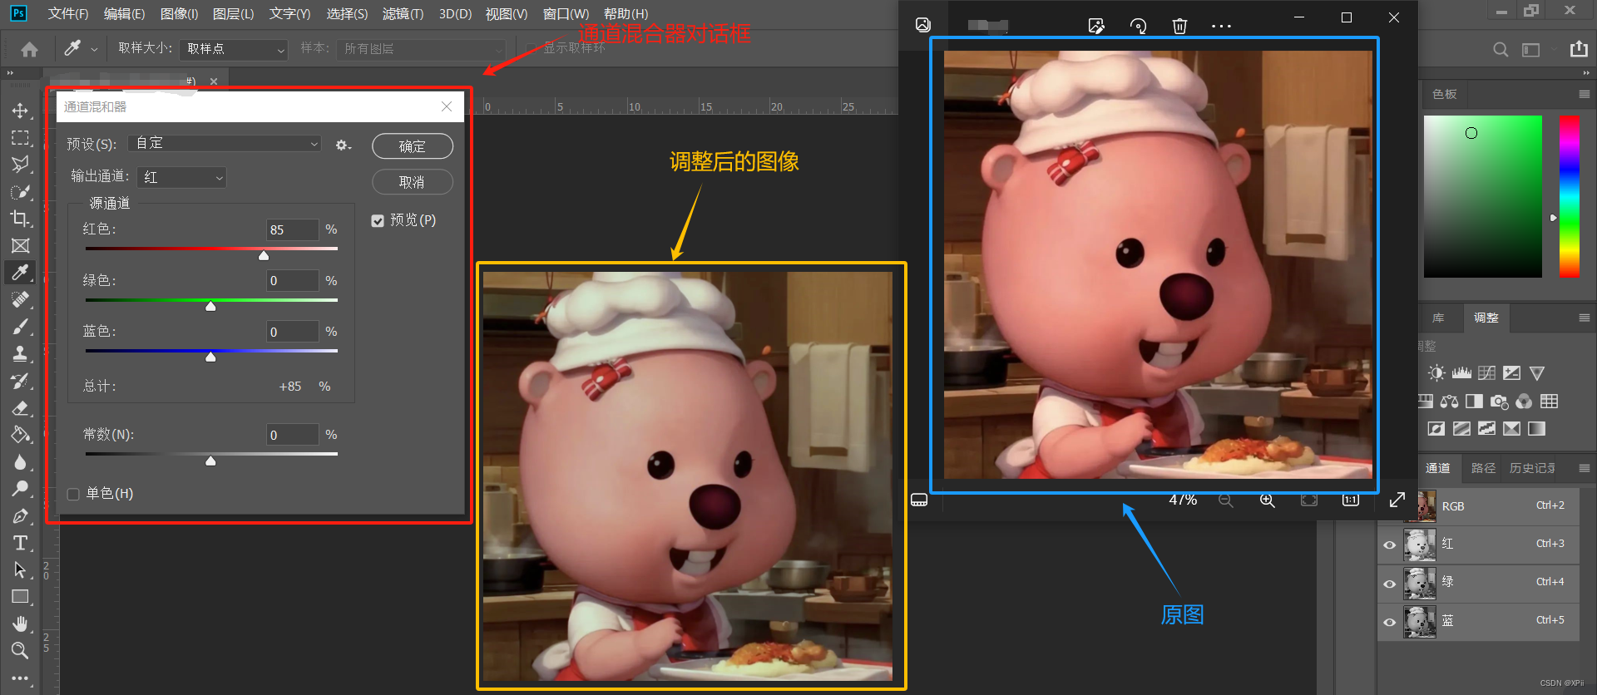Open the Swatches panel menu
Screen dimensions: 1597x695
coord(1584,94)
